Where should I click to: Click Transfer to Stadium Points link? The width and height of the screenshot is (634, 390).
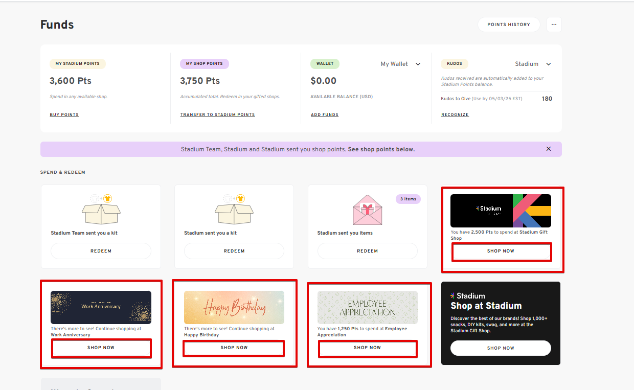pyautogui.click(x=217, y=114)
